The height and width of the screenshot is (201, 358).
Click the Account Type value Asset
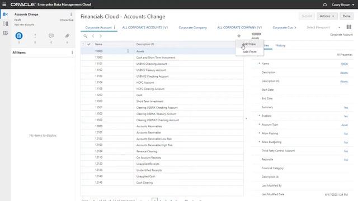(345, 125)
